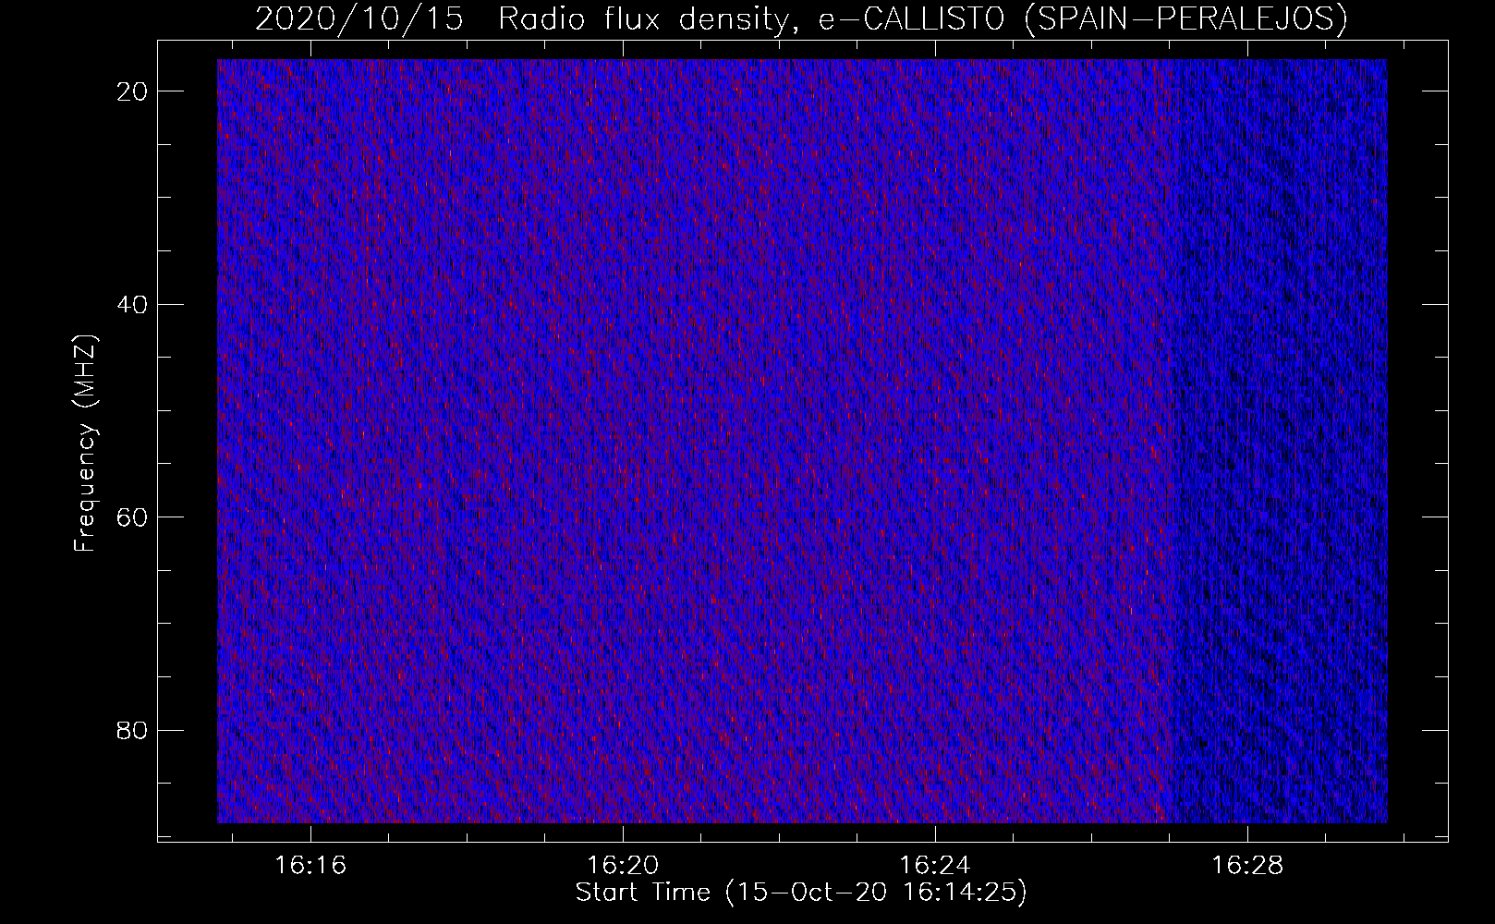Viewport: 1495px width, 924px height.
Task: Click the Start Time axis caption
Action: 801,893
